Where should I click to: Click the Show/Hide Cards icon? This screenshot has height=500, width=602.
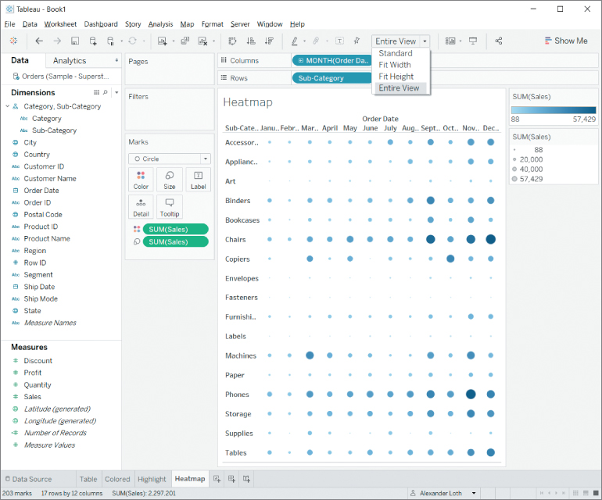450,41
